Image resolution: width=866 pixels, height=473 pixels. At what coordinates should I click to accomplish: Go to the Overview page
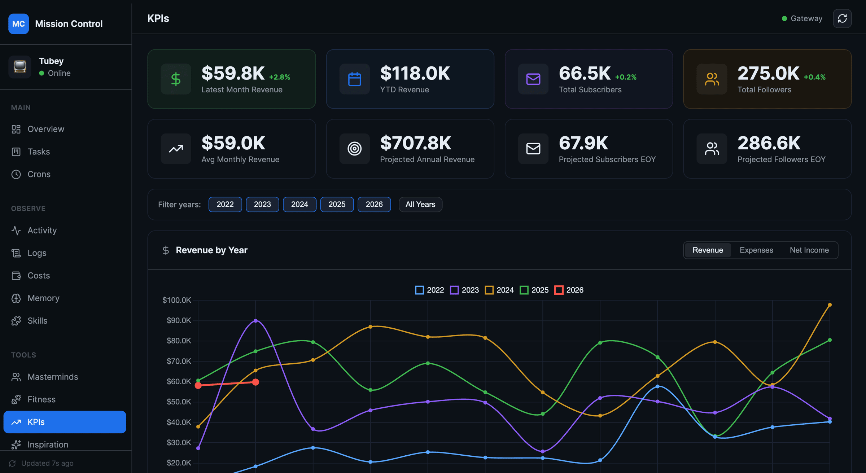point(45,129)
